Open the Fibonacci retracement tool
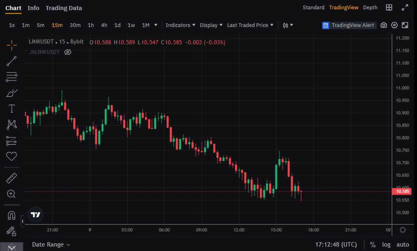 12,77
